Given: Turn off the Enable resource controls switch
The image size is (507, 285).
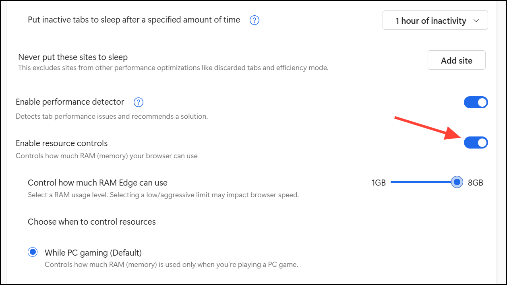Looking at the screenshot, I should tap(476, 142).
